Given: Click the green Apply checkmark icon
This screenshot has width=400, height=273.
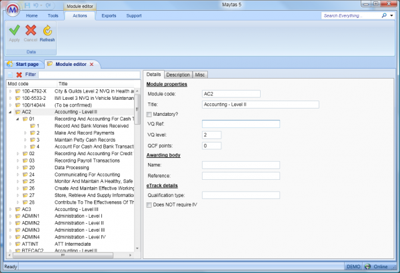Looking at the screenshot, I should [14, 30].
